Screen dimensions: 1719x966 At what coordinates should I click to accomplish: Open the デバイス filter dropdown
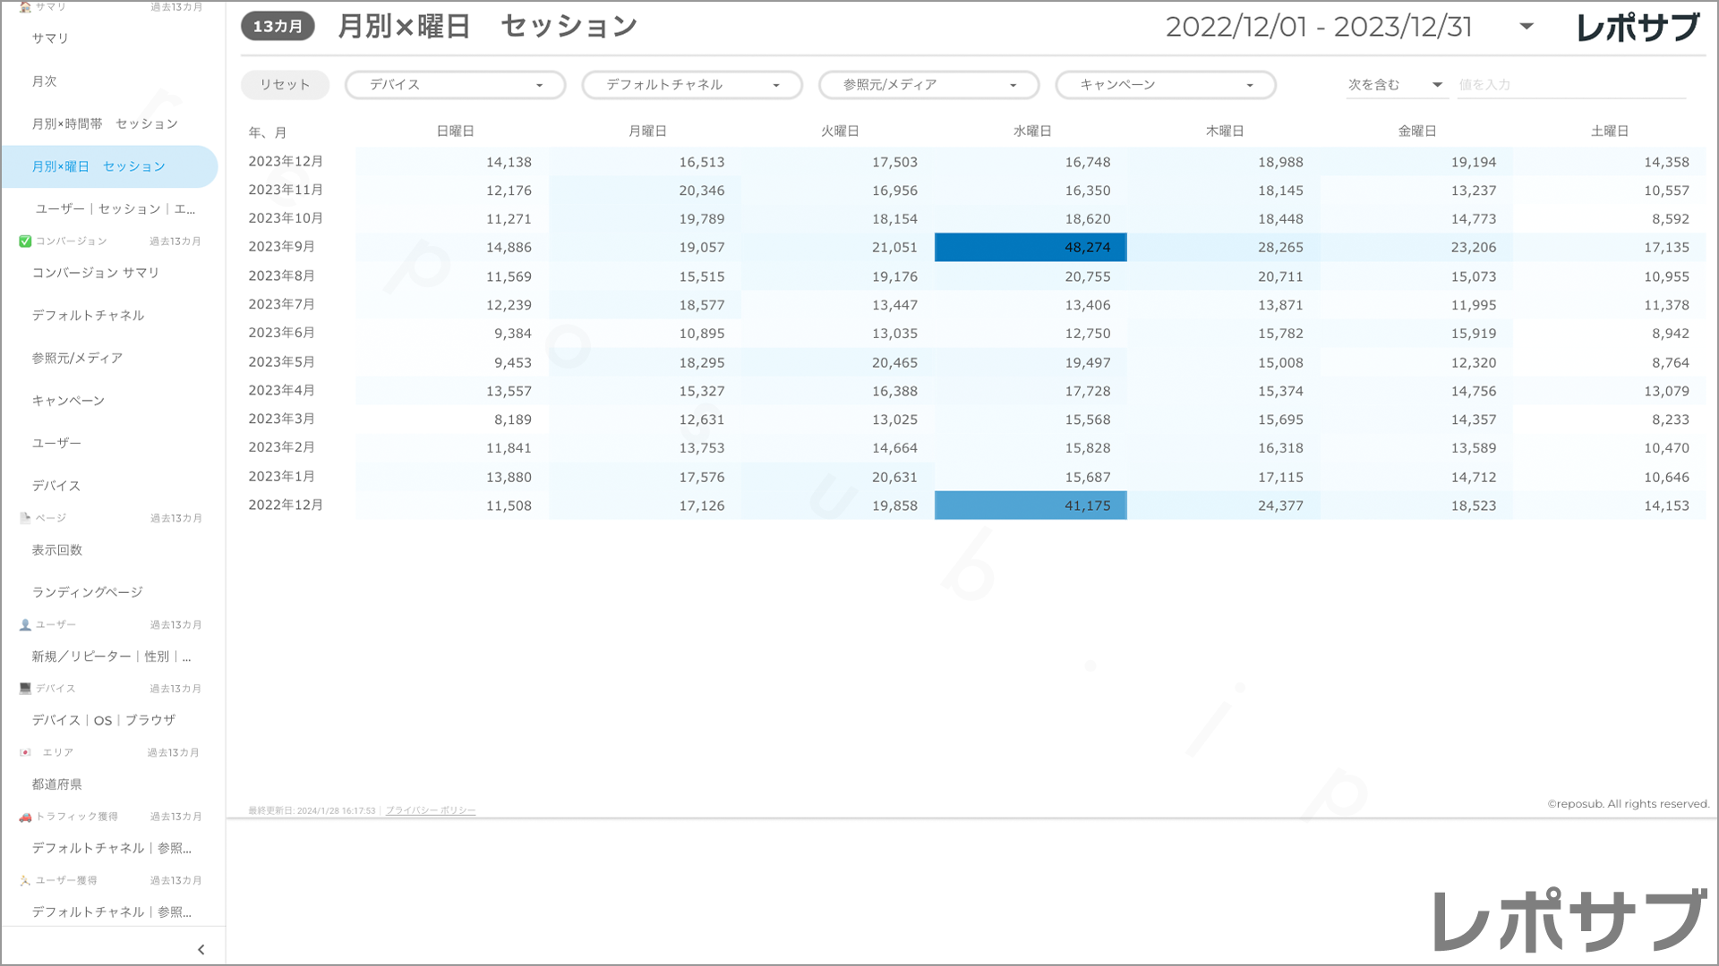[x=455, y=85]
